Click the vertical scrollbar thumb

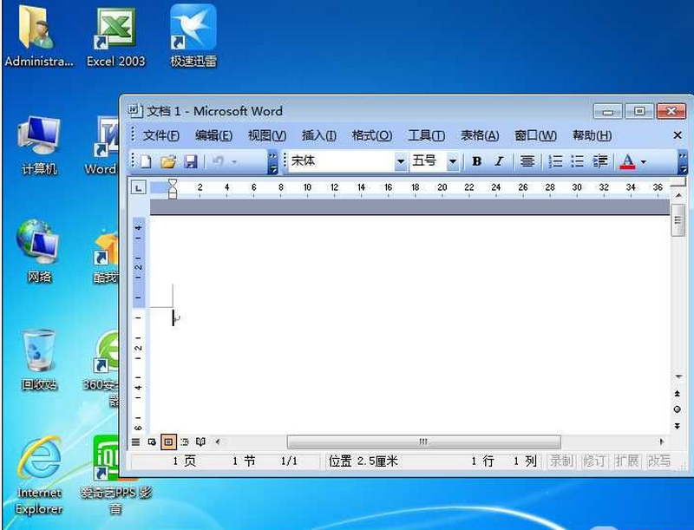pyautogui.click(x=678, y=219)
